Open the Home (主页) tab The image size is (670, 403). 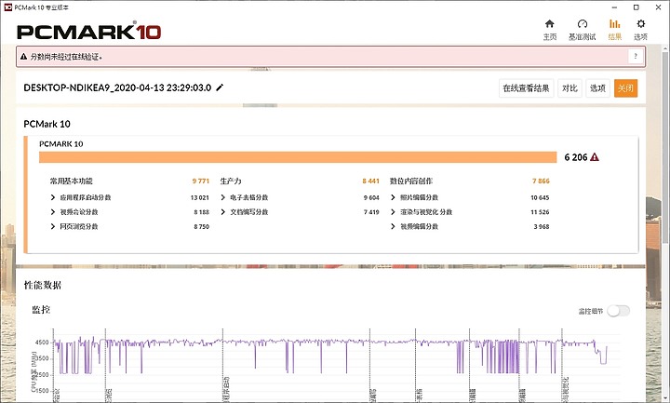pyautogui.click(x=550, y=30)
